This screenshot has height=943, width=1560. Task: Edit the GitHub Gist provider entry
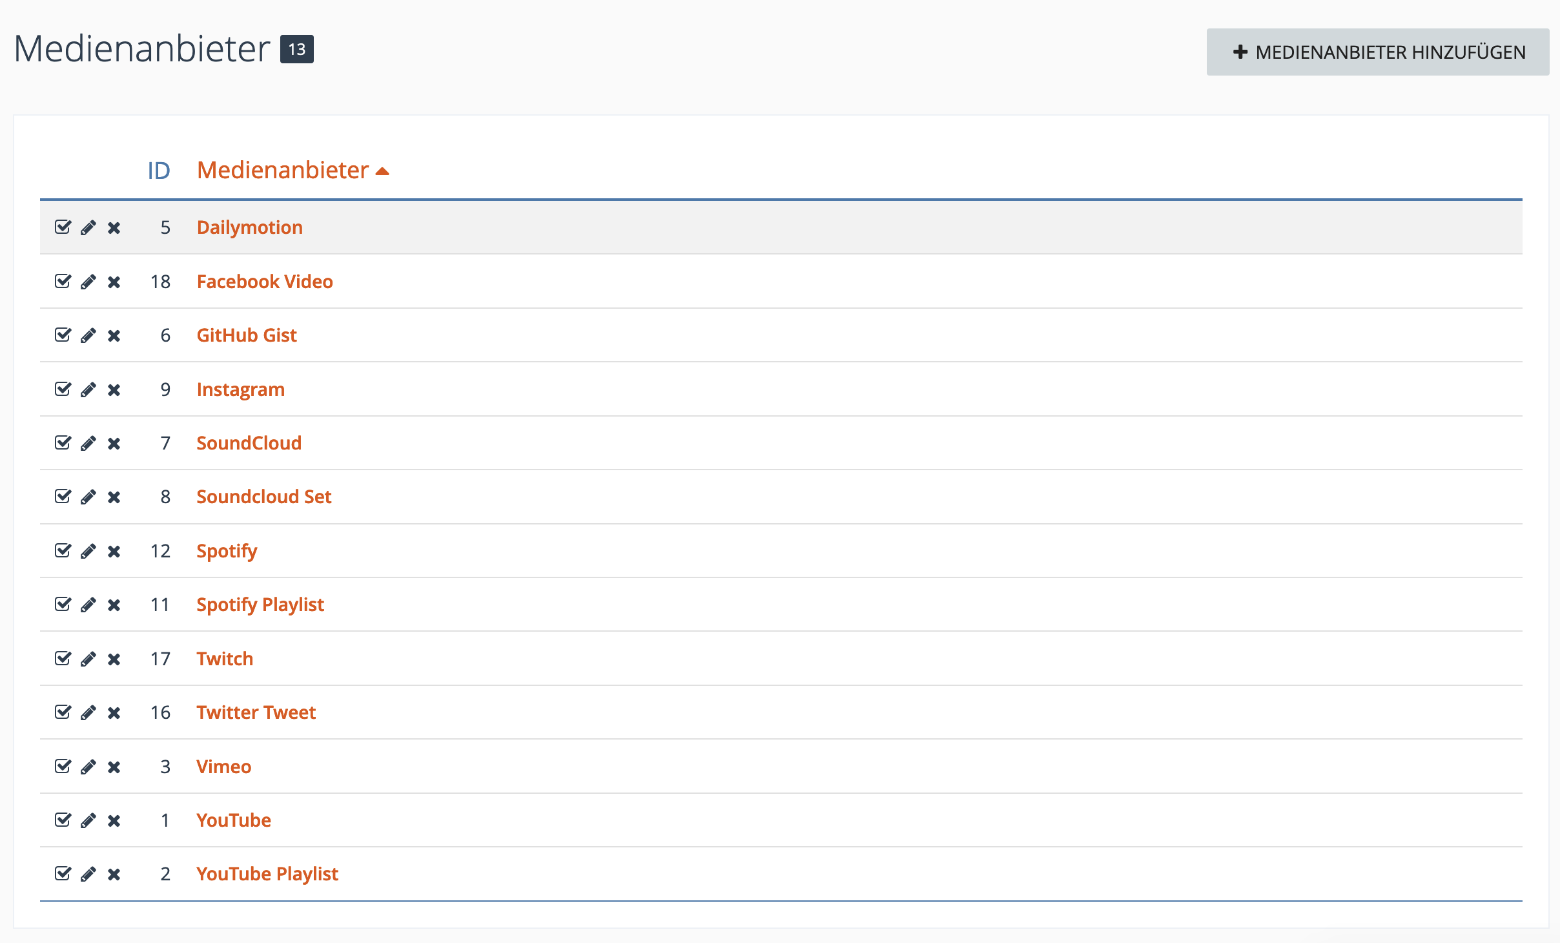[x=88, y=335]
